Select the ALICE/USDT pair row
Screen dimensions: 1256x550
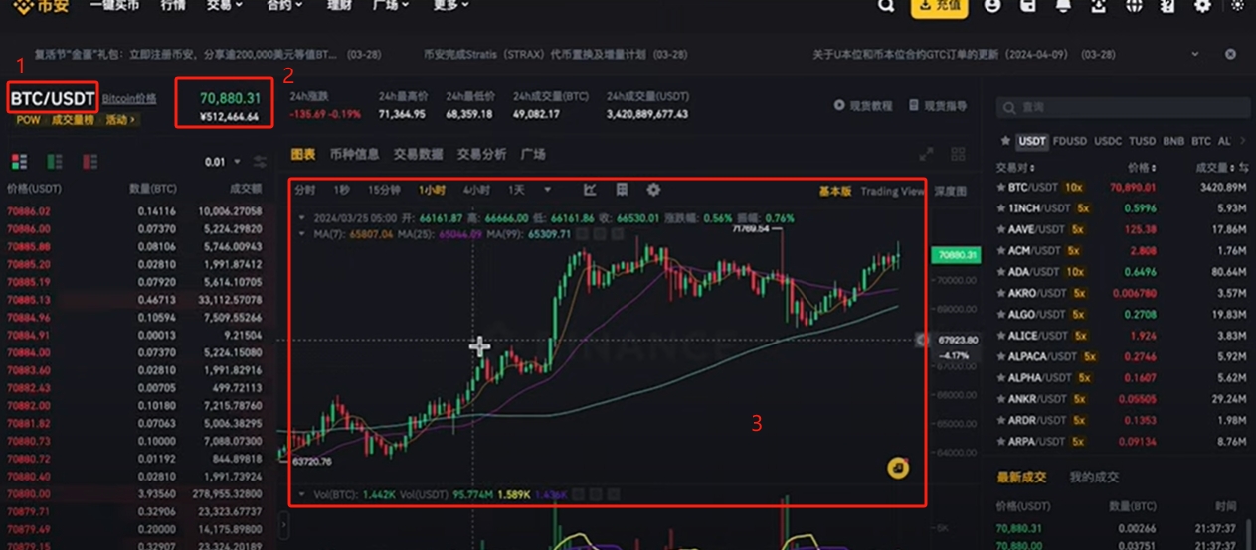click(x=1120, y=336)
